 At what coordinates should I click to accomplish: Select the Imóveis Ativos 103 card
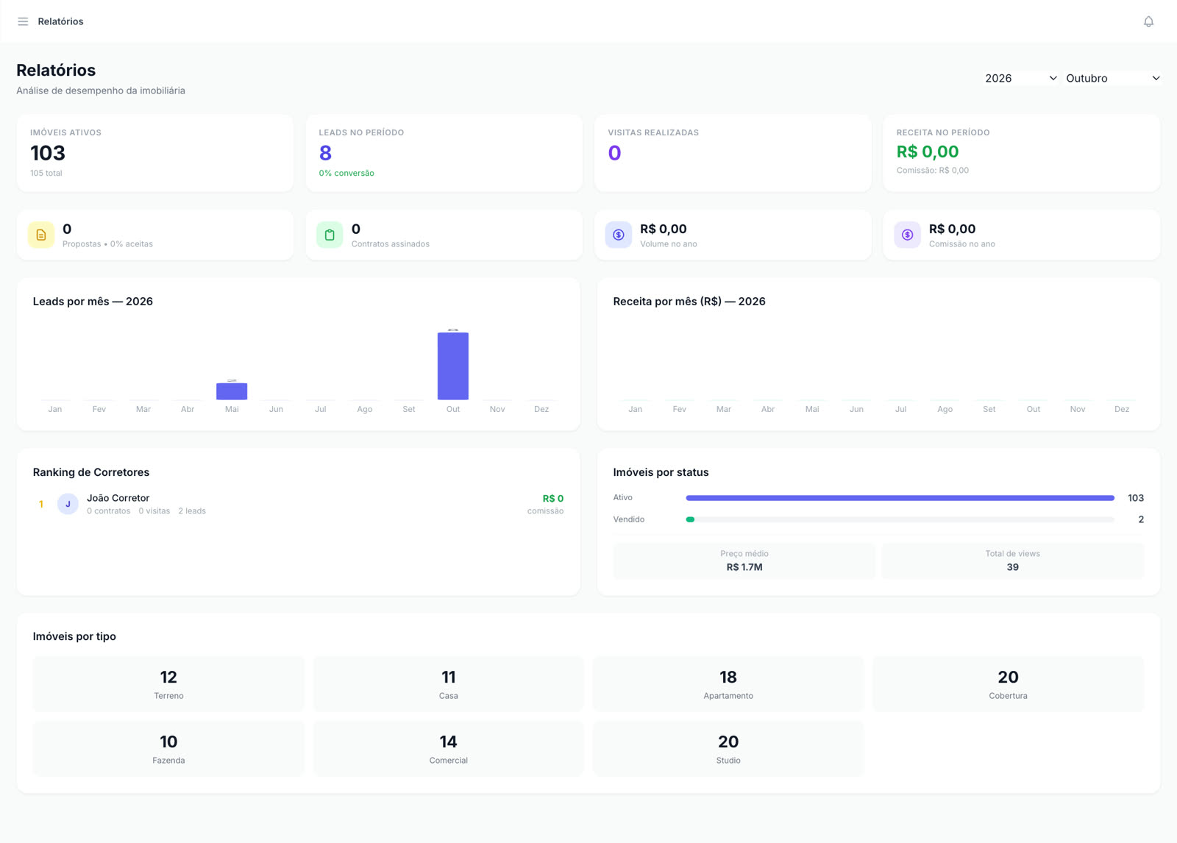(x=155, y=153)
